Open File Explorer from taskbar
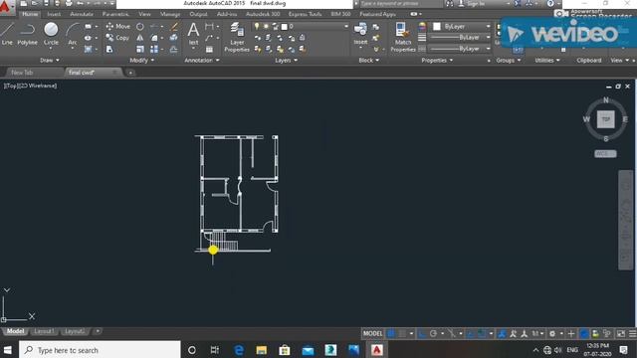This screenshot has width=637, height=358. click(261, 350)
